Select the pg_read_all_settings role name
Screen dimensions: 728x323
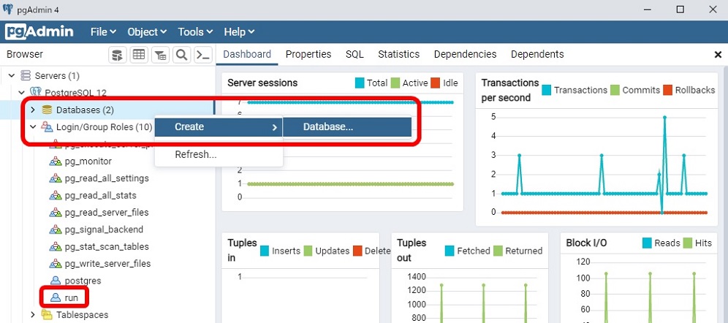coord(107,178)
